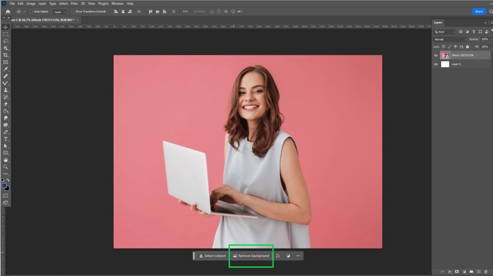Image resolution: width=493 pixels, height=276 pixels.
Task: Select the Zoom tool
Action: [6, 167]
